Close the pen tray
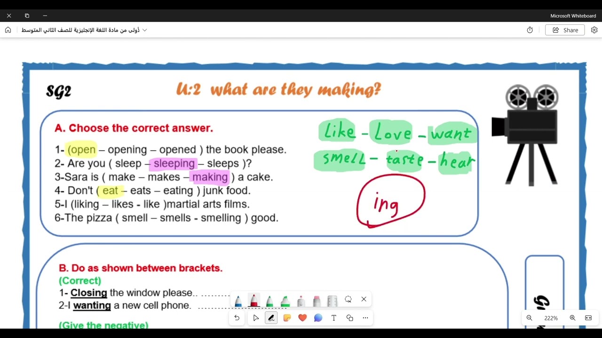Viewport: 602px width, 338px height. [x=364, y=299]
